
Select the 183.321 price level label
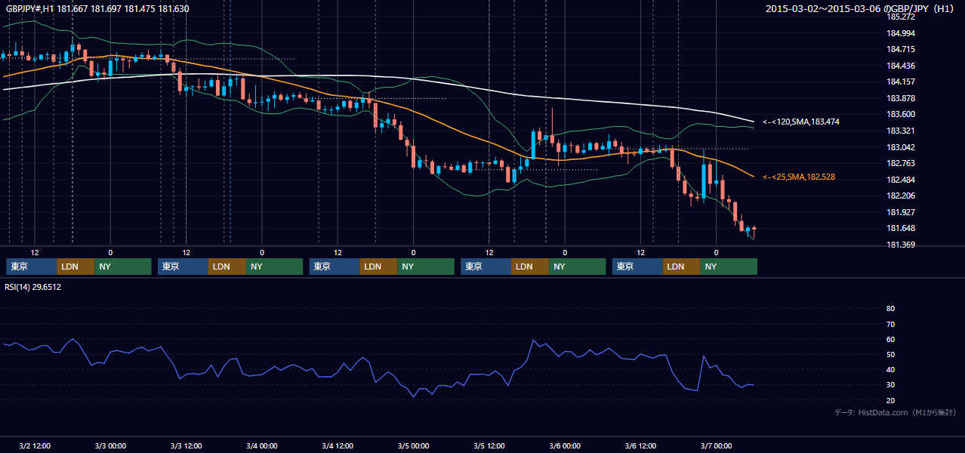[x=900, y=131]
